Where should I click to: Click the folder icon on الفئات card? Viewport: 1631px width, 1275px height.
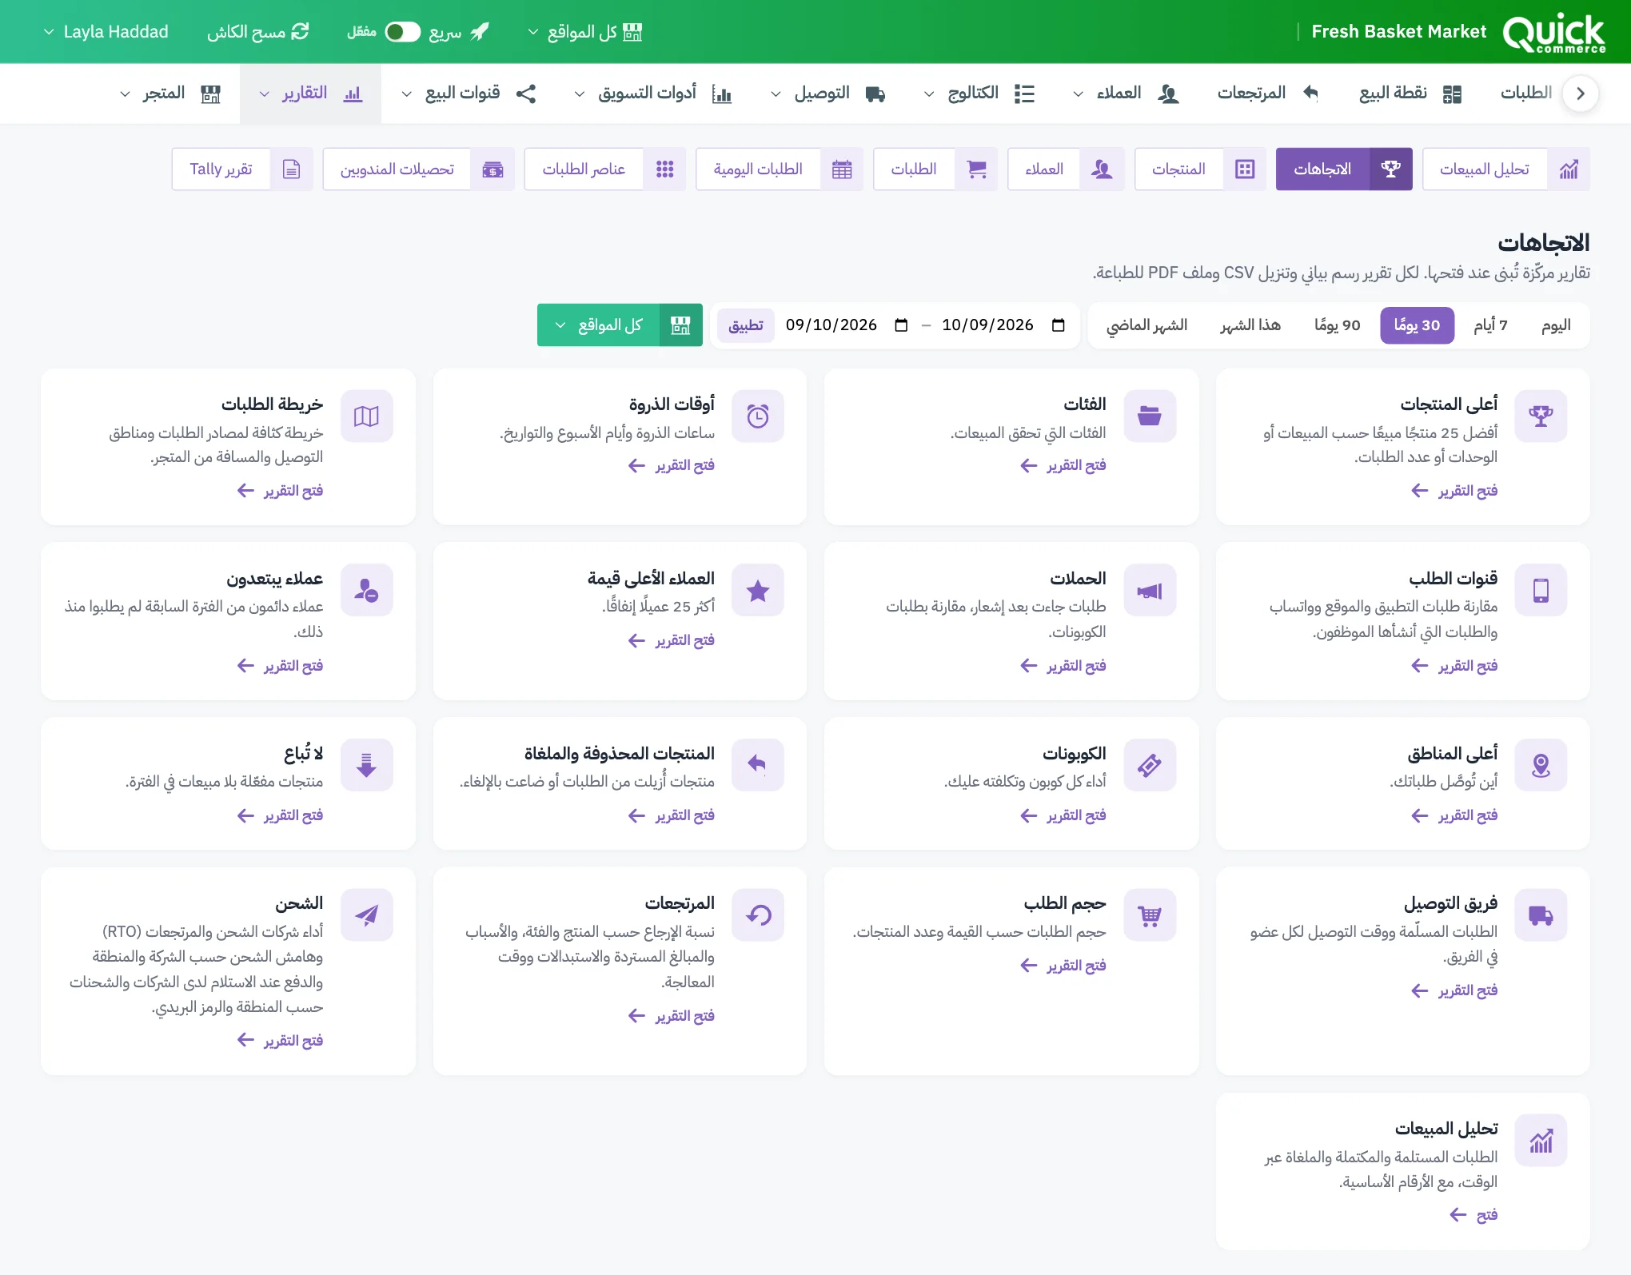[1150, 416]
